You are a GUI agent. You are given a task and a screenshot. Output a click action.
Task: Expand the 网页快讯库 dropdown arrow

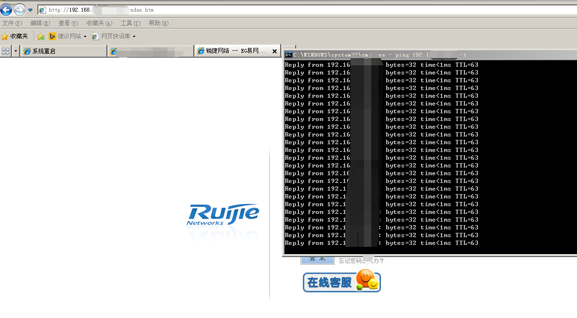(x=134, y=36)
